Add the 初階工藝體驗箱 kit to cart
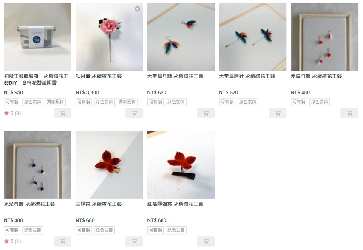Screen dimensions: 363x250 coord(62,114)
